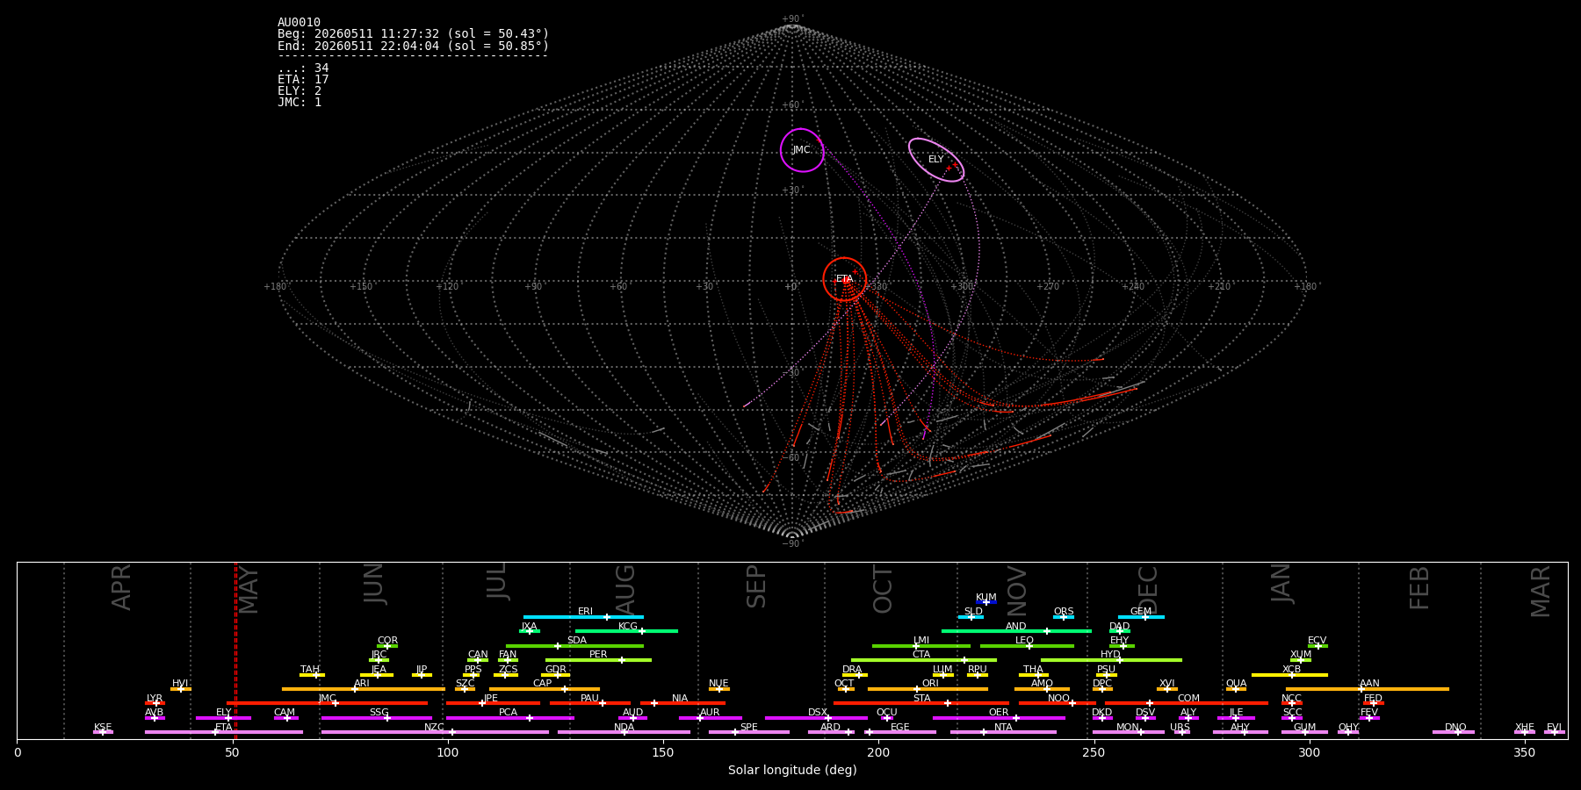The width and height of the screenshot is (1581, 790).
Task: Select the ERI cyan shower bar
Action: coord(583,617)
